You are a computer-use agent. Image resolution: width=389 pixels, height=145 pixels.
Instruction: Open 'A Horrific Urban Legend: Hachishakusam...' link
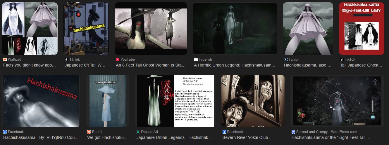(x=235, y=65)
